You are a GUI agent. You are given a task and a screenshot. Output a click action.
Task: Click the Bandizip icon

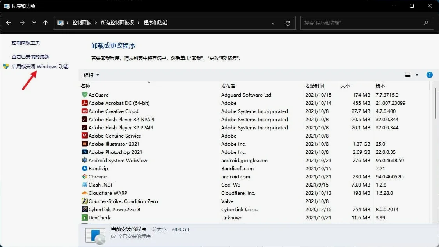[84, 168]
